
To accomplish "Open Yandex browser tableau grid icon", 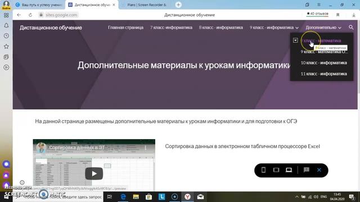I will click(6, 15).
